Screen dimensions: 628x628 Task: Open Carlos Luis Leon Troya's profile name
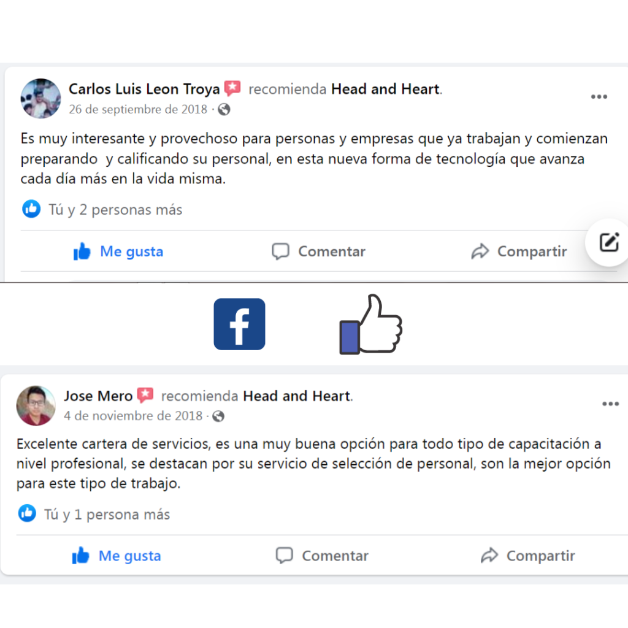pos(144,89)
